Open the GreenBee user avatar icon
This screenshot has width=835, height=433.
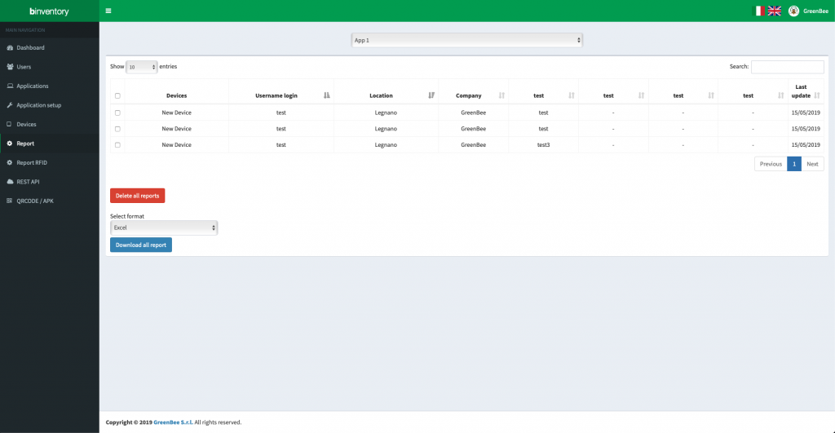click(793, 11)
